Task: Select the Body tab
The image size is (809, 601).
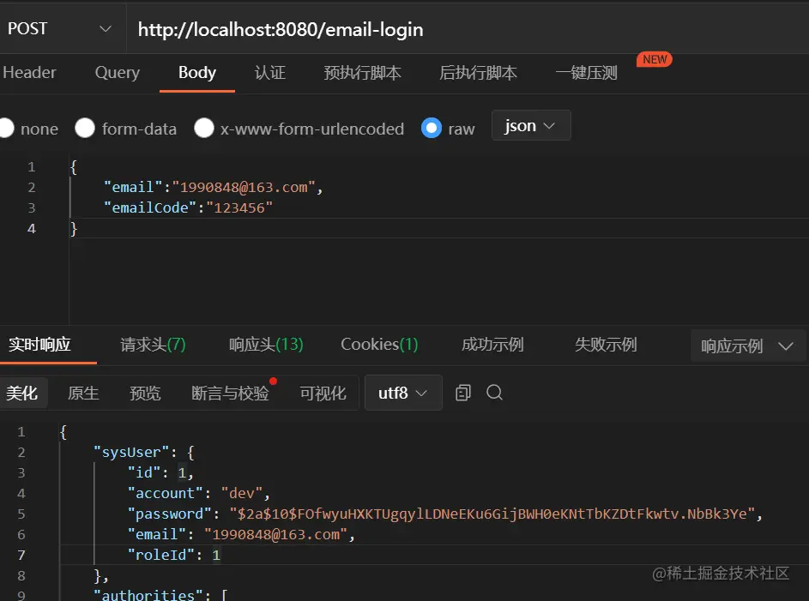Action: pos(197,73)
